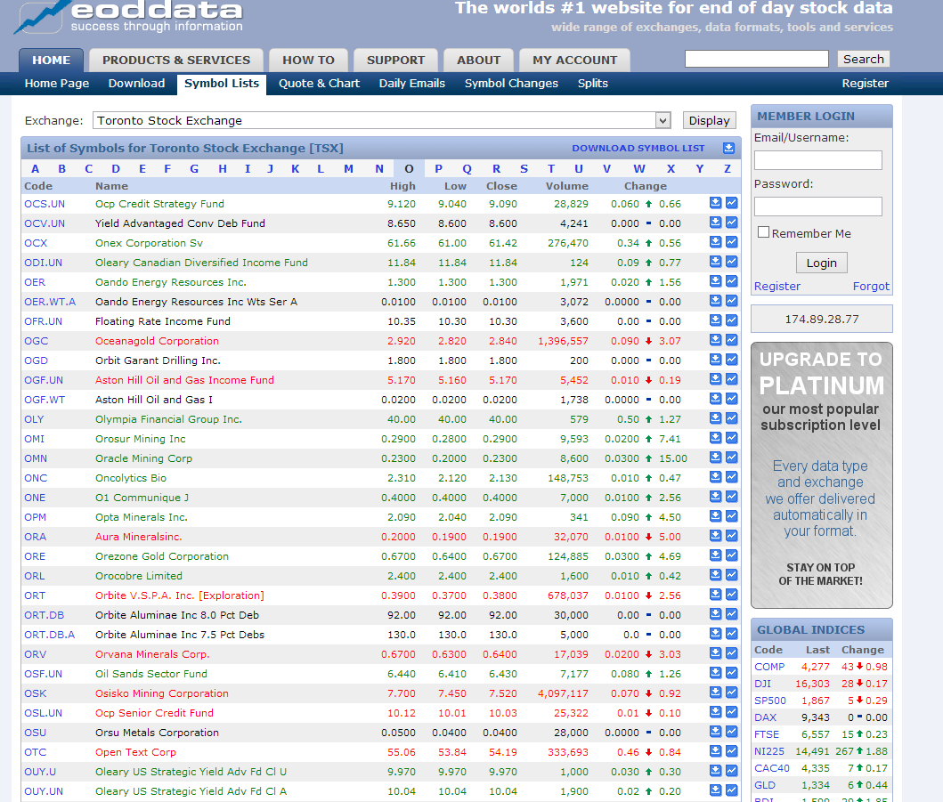Open chart icon for OCX row

tap(731, 242)
